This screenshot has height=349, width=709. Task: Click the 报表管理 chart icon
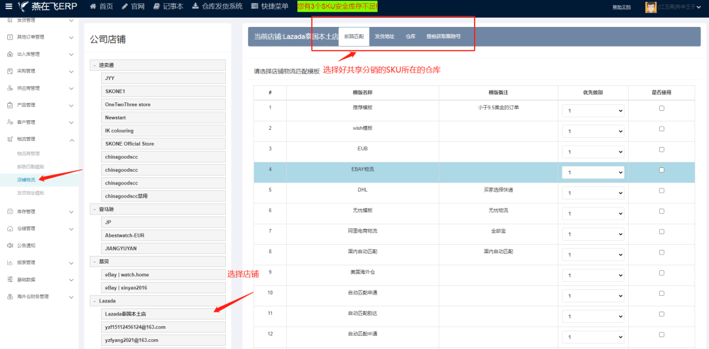pos(10,262)
